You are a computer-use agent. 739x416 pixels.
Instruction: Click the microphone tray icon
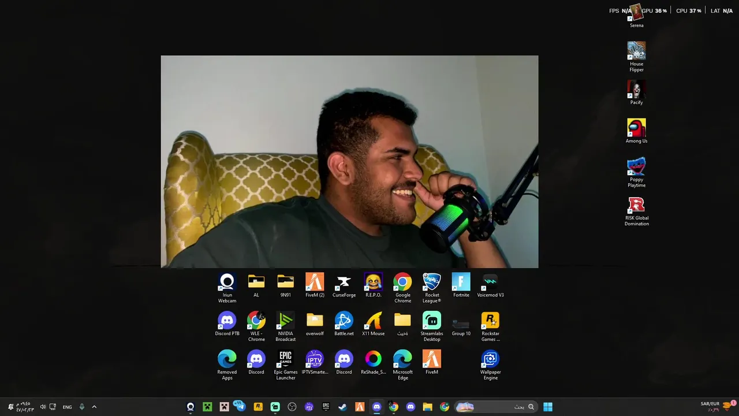coord(82,407)
